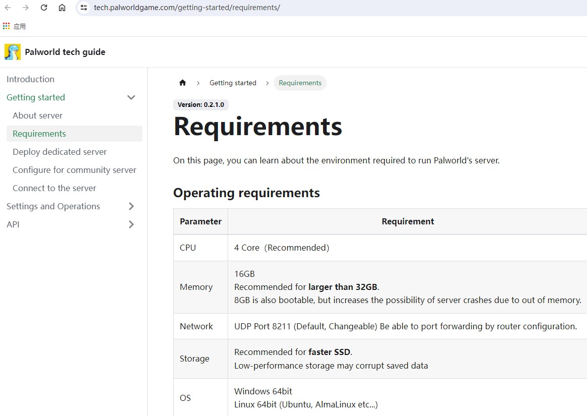587x416 pixels.
Task: Select About server in sidebar
Action: tap(37, 115)
